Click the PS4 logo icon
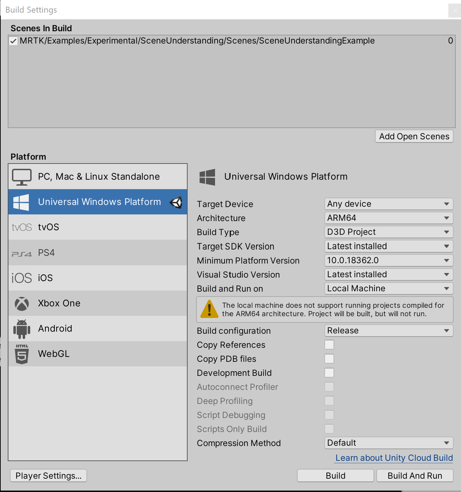 [x=22, y=254]
